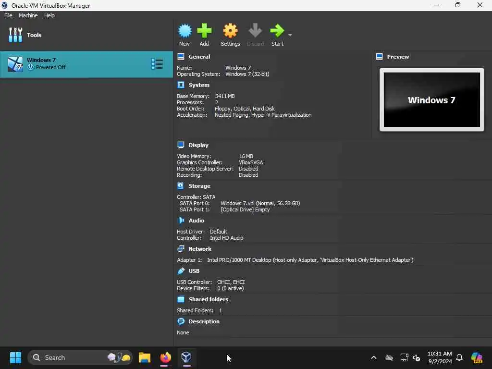Click the VBoxSVGA graphics controller value
492x369 pixels.
coord(251,162)
